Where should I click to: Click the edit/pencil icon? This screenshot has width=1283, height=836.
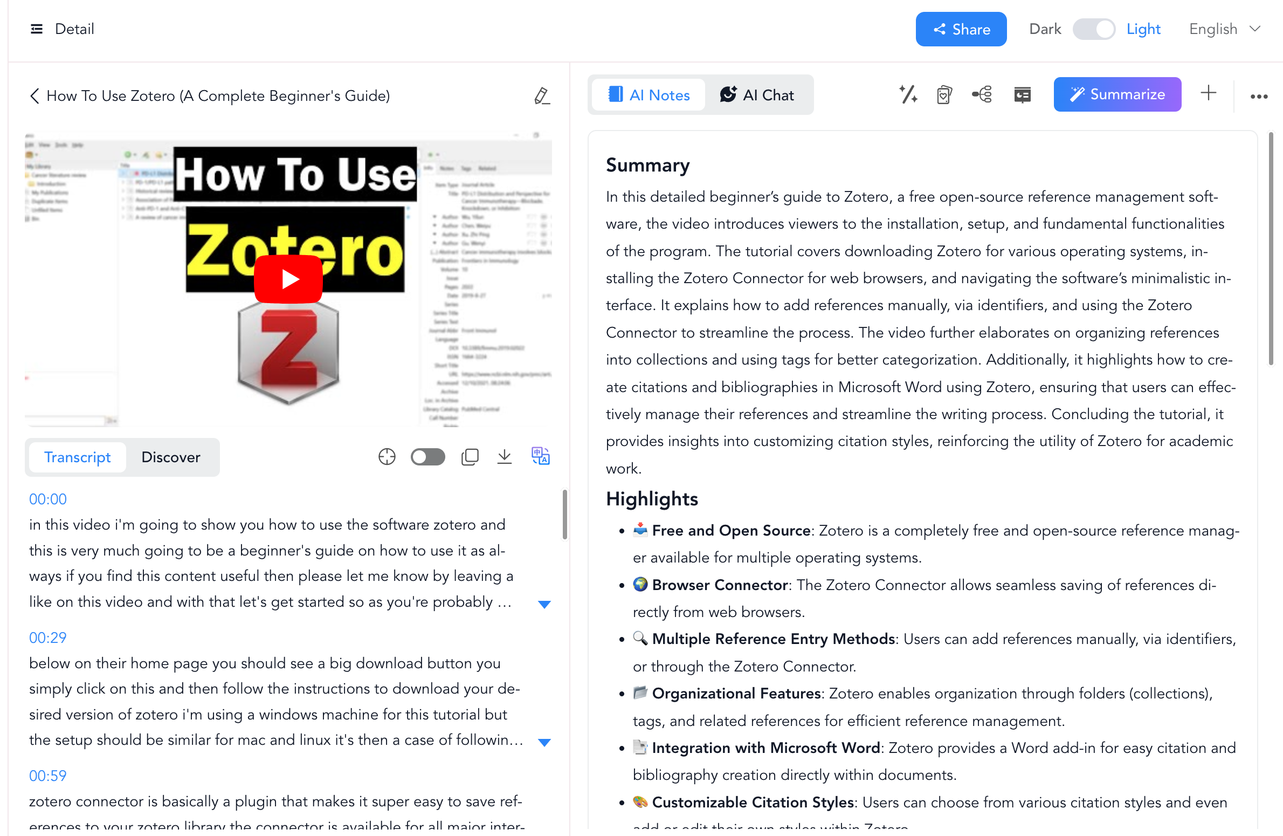coord(541,95)
